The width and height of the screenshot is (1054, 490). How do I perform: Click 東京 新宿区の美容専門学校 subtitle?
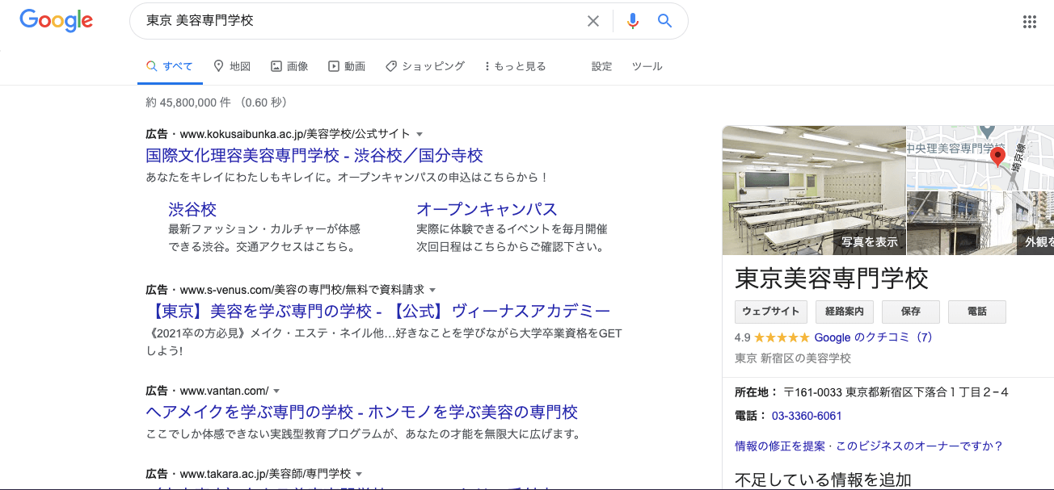[793, 358]
